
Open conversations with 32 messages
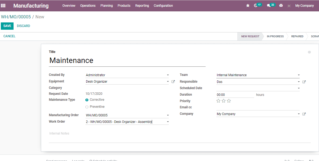click(x=270, y=5)
